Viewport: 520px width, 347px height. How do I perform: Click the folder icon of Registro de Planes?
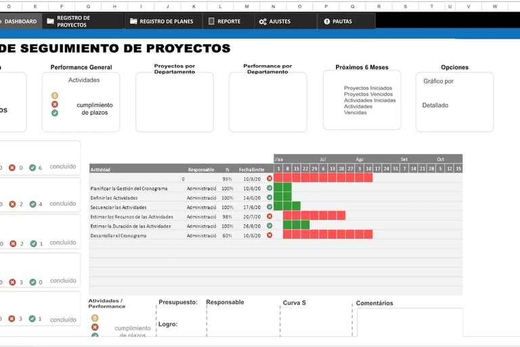(x=133, y=21)
